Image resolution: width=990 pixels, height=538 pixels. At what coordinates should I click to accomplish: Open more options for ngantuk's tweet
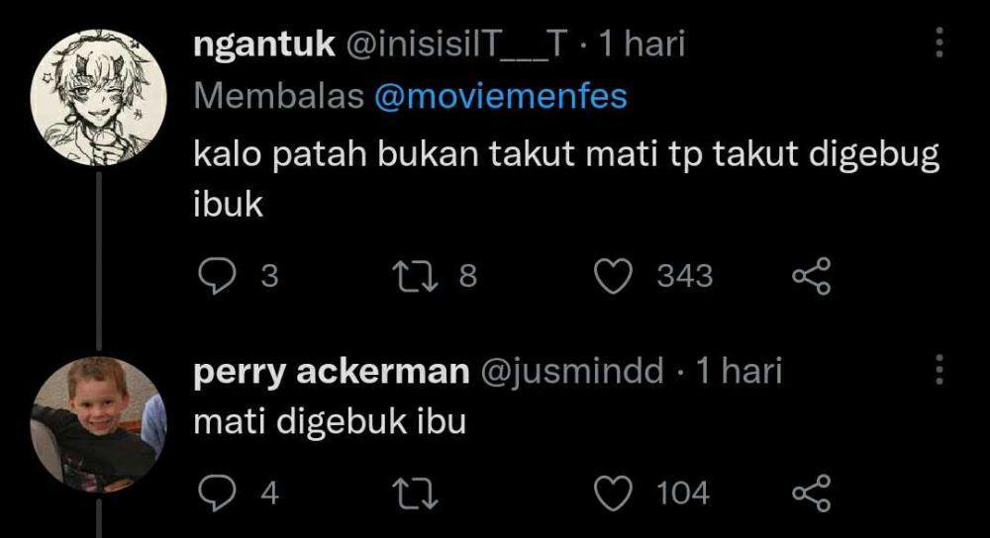[940, 43]
